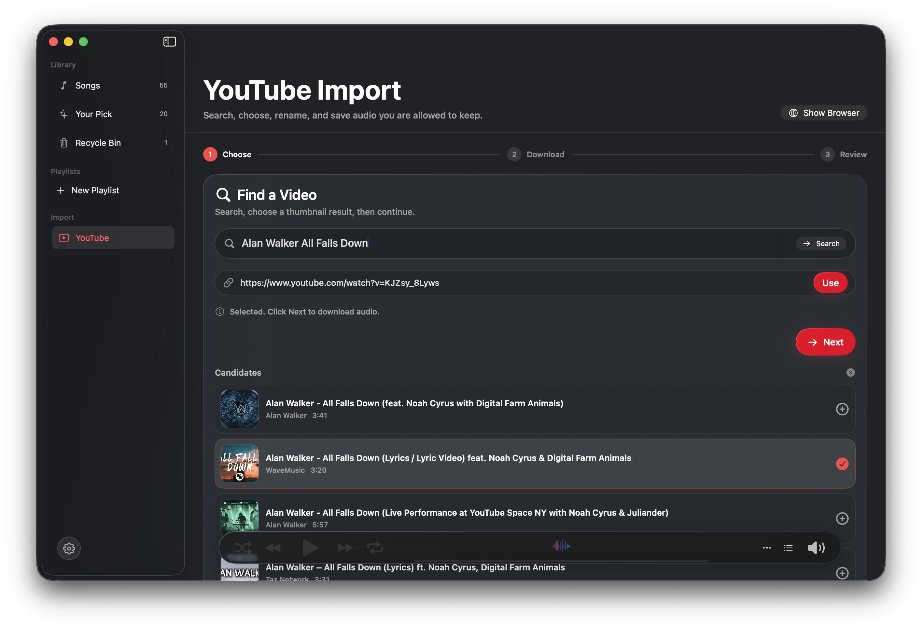Show the play queue list

point(788,548)
